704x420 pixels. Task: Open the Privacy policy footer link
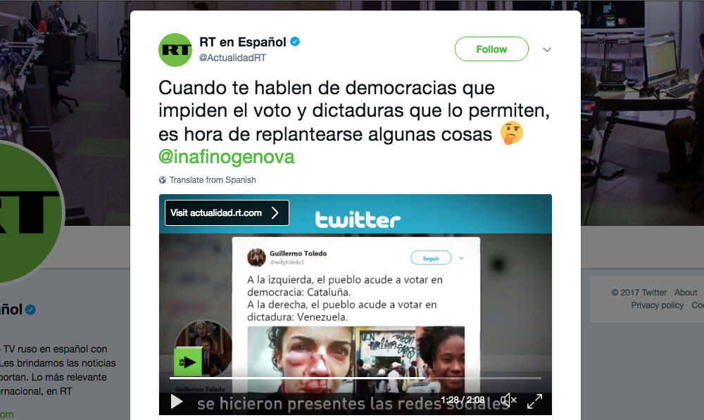coord(658,305)
